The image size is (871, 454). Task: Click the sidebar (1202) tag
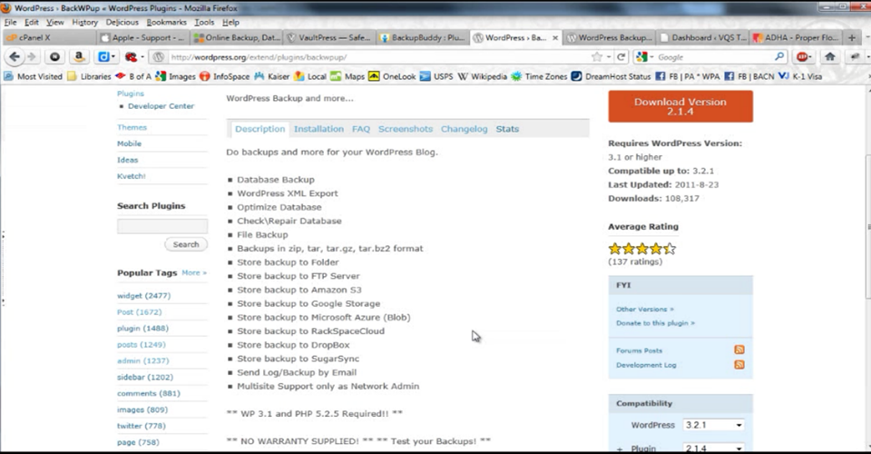pos(145,377)
